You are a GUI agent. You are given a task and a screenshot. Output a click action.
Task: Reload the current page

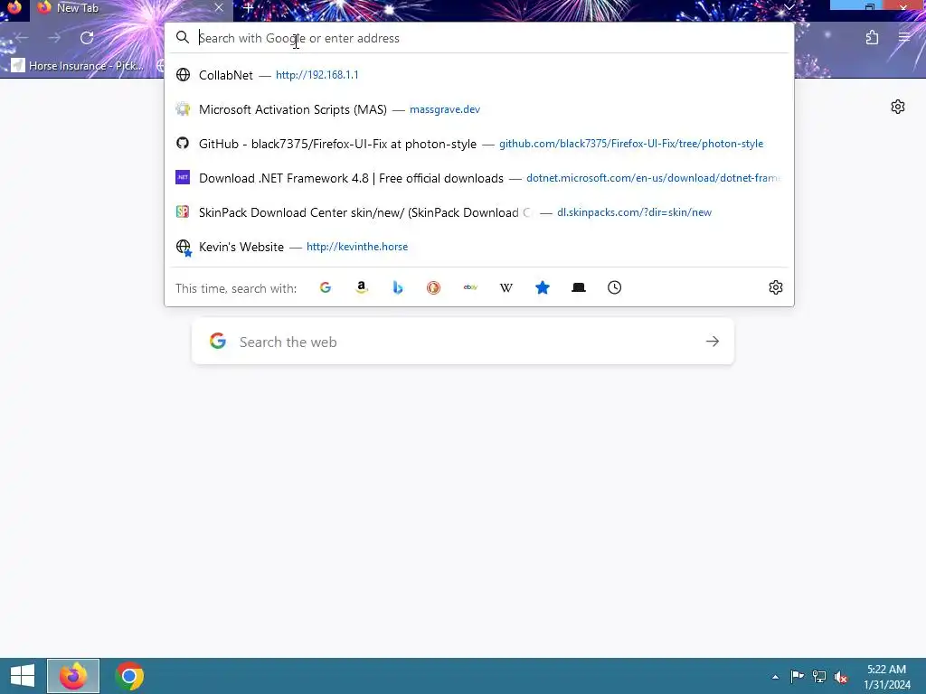tap(87, 38)
